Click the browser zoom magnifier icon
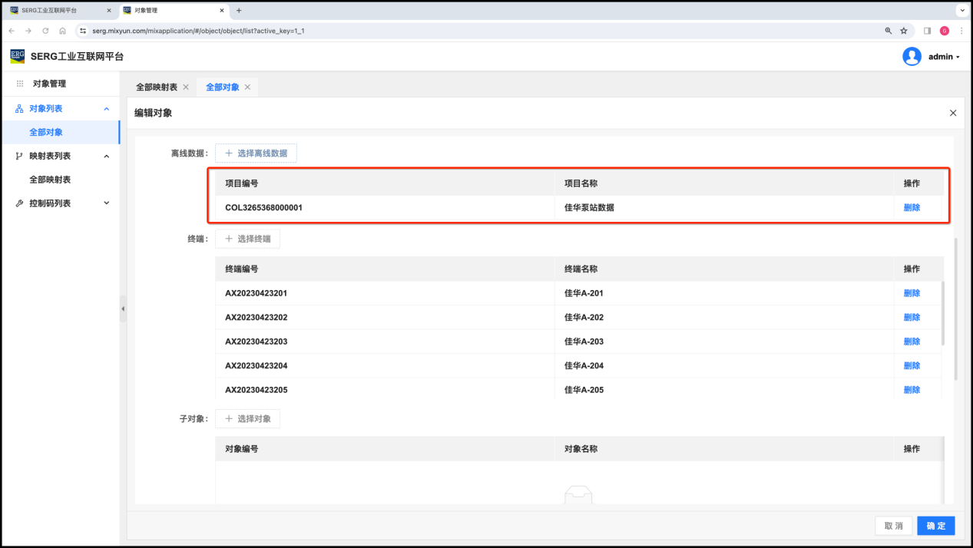 [x=889, y=31]
